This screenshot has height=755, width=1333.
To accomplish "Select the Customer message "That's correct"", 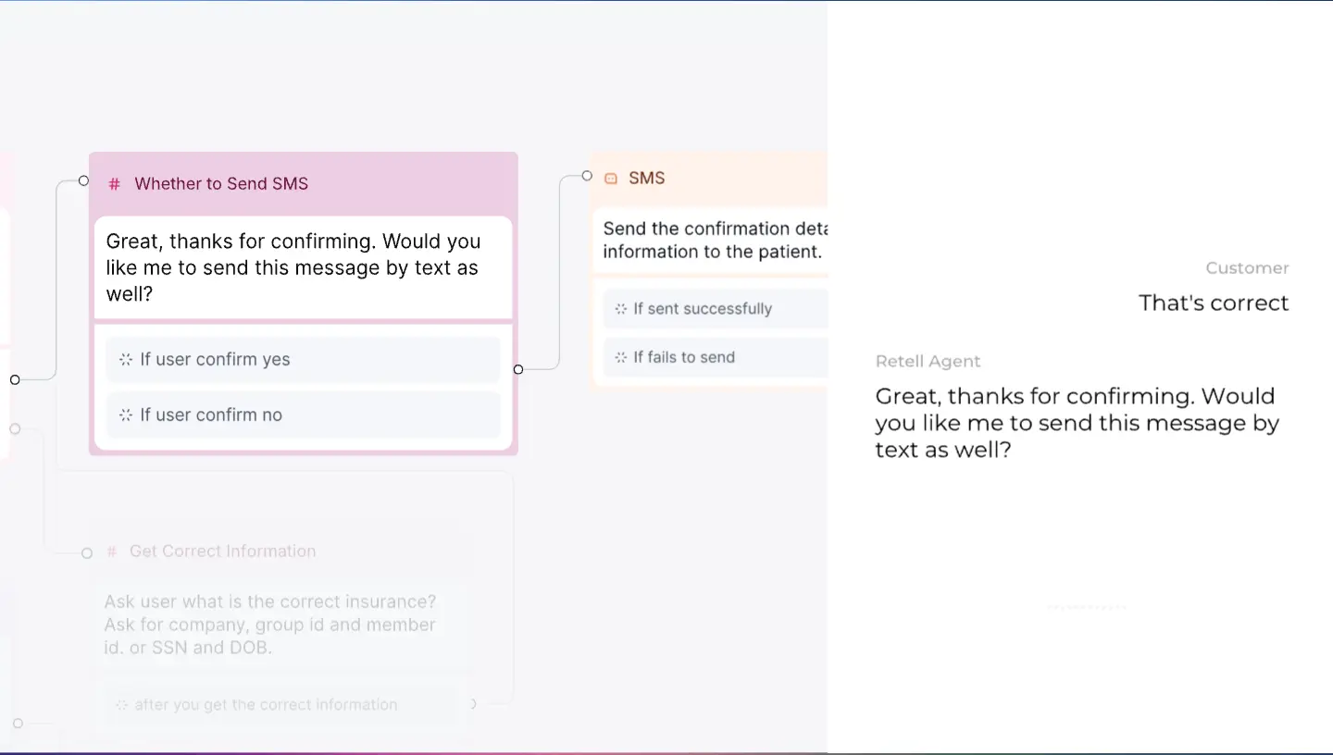I will [1214, 303].
